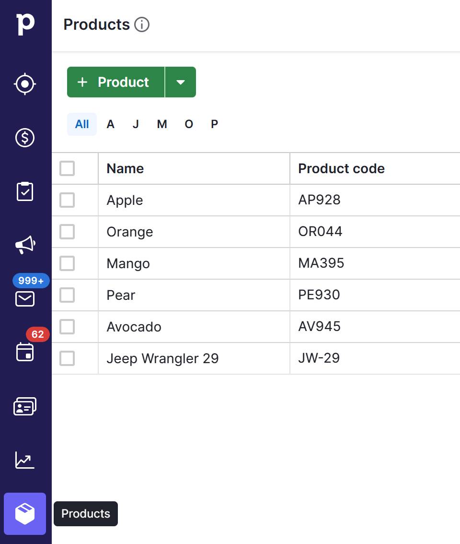Screen dimensions: 460x544
Task: Filter products by letter J
Action: (x=136, y=124)
